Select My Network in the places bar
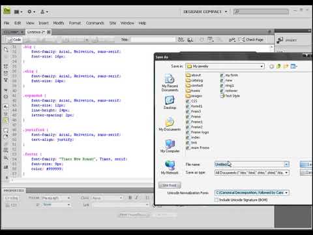This screenshot has height=235, width=313. coord(170,168)
